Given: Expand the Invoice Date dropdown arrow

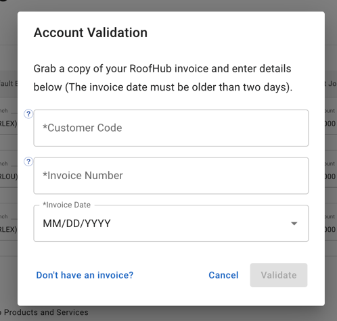Looking at the screenshot, I should [294, 224].
